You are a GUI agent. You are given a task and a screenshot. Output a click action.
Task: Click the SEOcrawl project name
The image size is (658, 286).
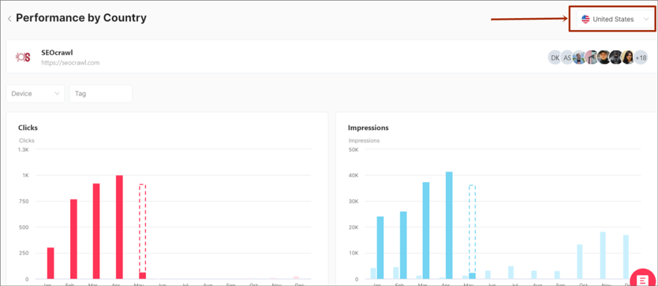[57, 53]
